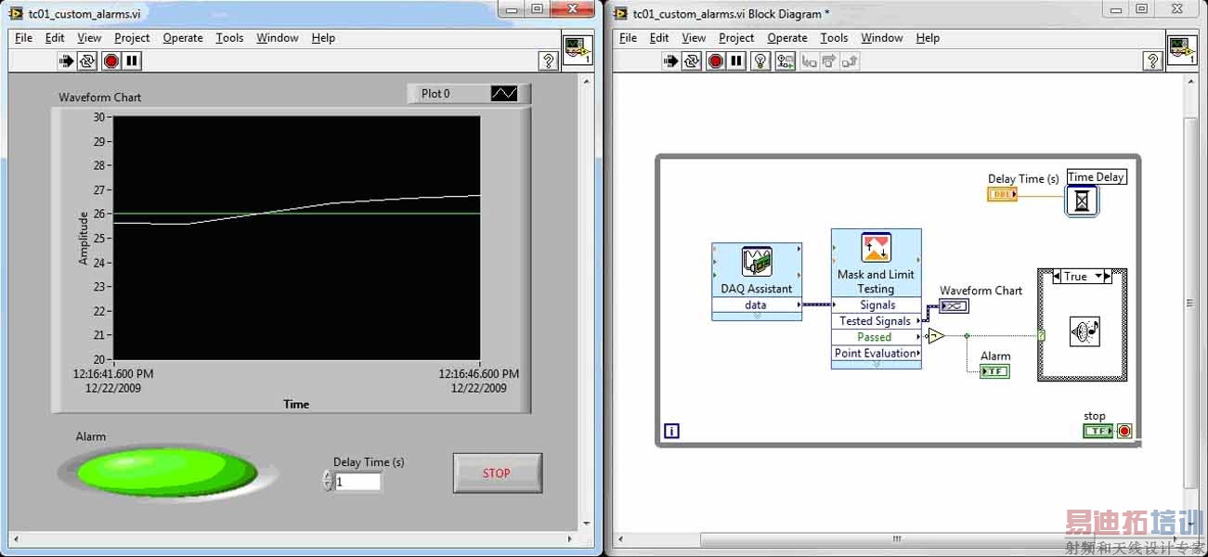Click the loop condition red stop terminal

click(1124, 431)
